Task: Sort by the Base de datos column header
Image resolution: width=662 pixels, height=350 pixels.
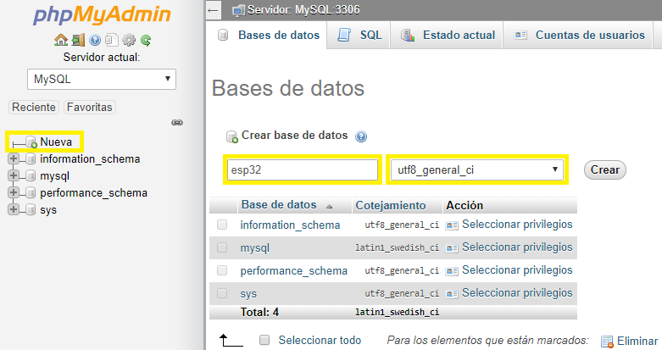Action: (x=279, y=205)
